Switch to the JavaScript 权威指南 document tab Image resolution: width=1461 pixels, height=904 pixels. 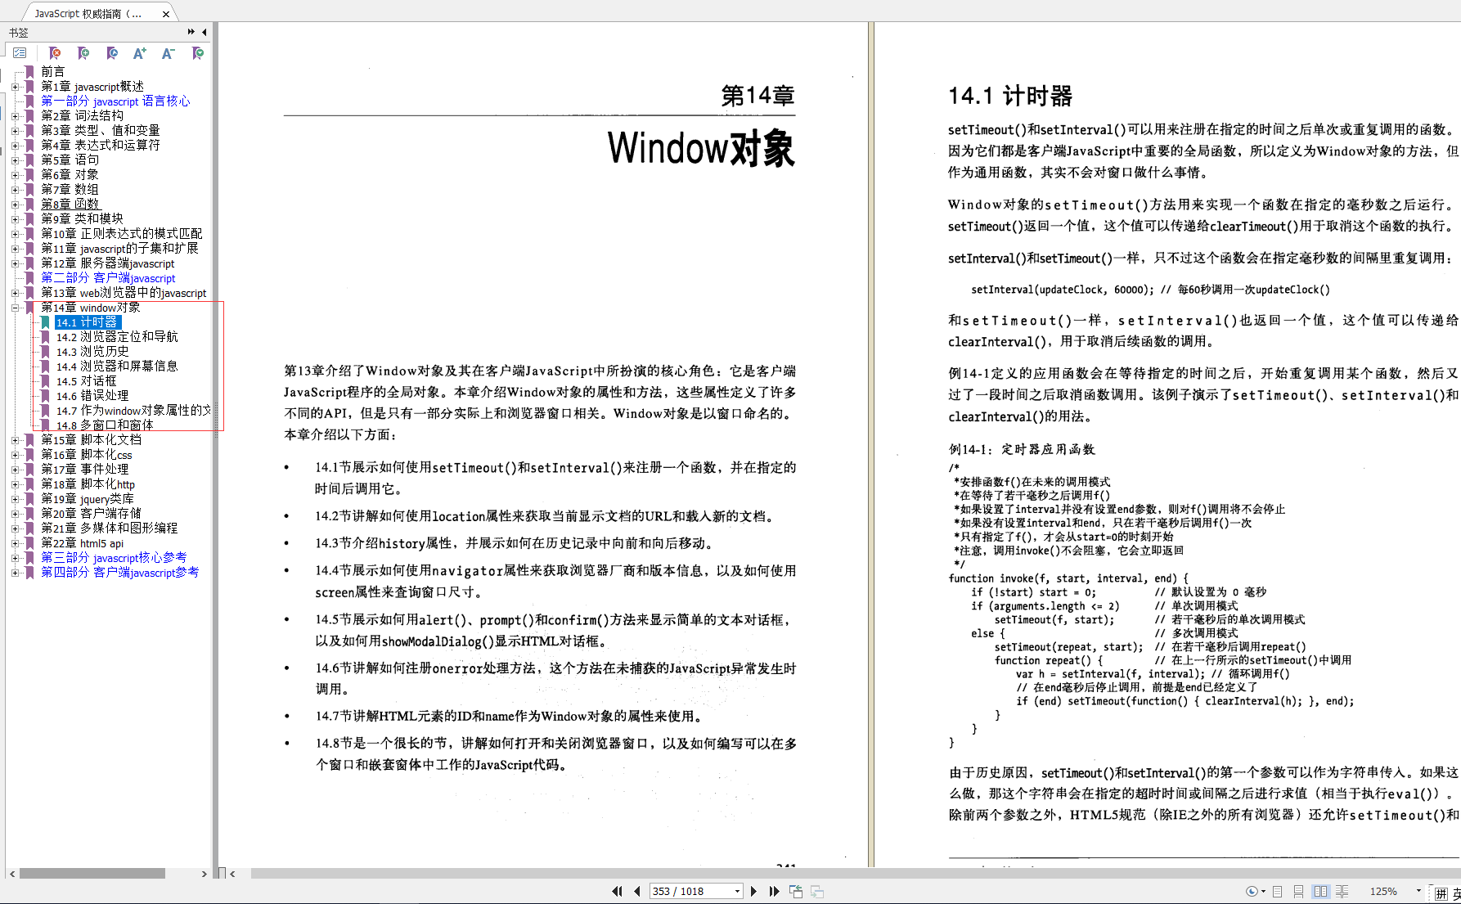coord(86,12)
